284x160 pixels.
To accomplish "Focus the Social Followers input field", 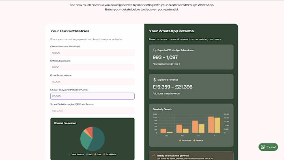I will [93, 96].
